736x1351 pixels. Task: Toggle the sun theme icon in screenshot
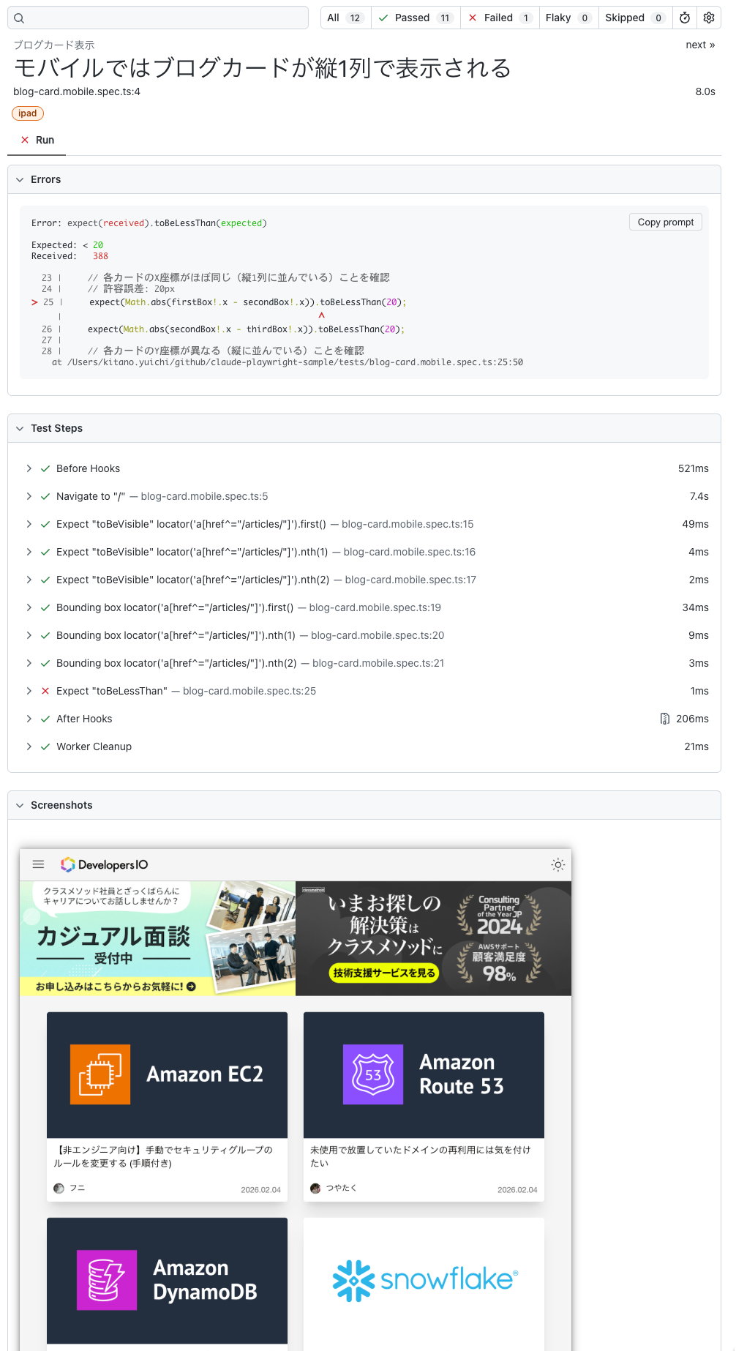pos(558,865)
